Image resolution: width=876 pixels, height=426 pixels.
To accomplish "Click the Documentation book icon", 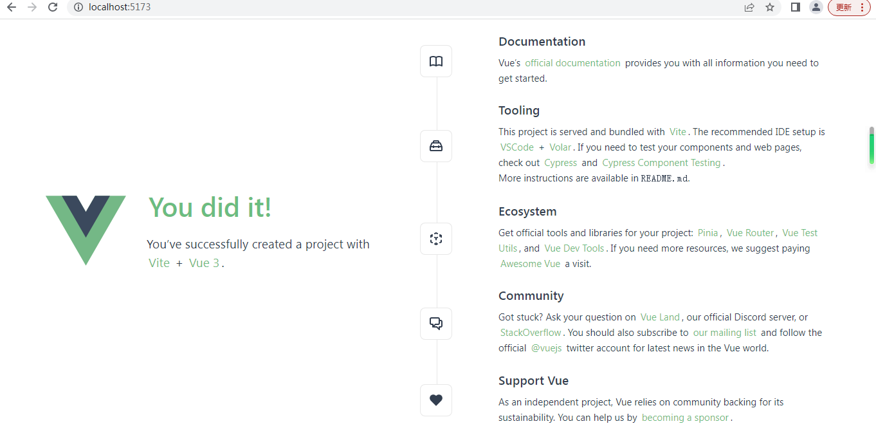I will pyautogui.click(x=436, y=61).
